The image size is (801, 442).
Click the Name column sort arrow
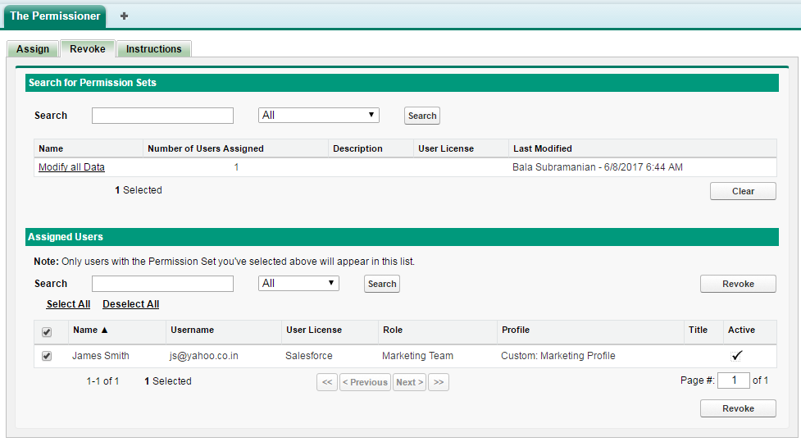[104, 330]
